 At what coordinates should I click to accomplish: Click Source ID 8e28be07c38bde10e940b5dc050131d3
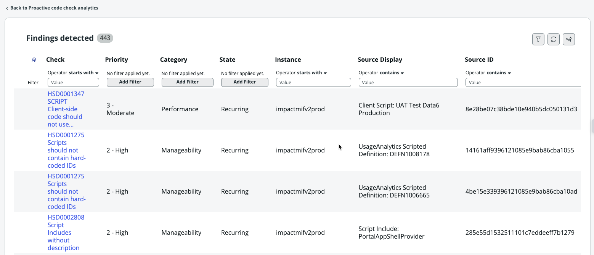pos(521,109)
